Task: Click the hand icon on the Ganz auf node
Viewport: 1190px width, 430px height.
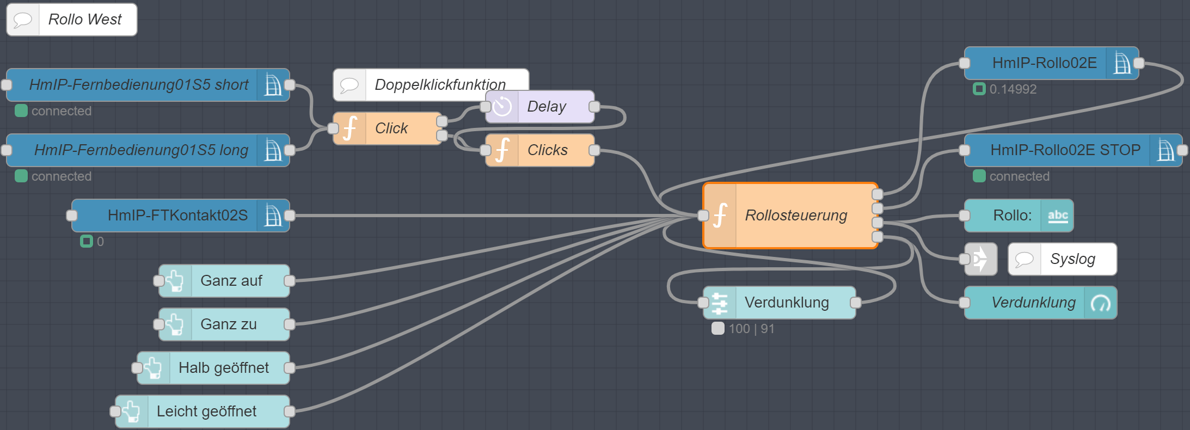Action: (175, 281)
